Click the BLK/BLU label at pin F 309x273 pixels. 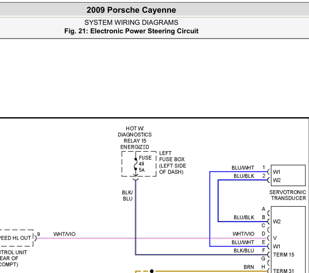(244, 251)
